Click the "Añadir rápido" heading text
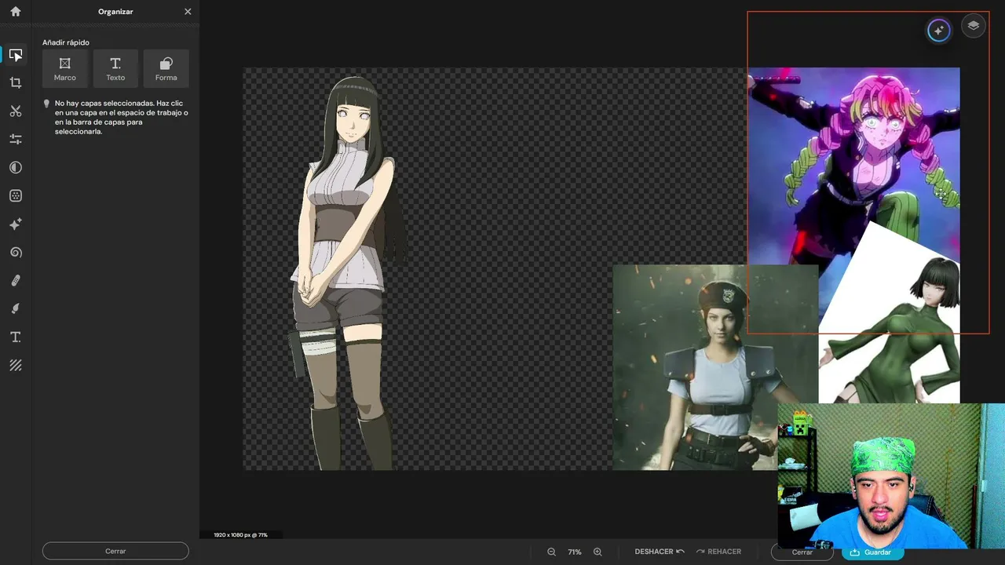Image resolution: width=1005 pixels, height=565 pixels. (x=66, y=42)
